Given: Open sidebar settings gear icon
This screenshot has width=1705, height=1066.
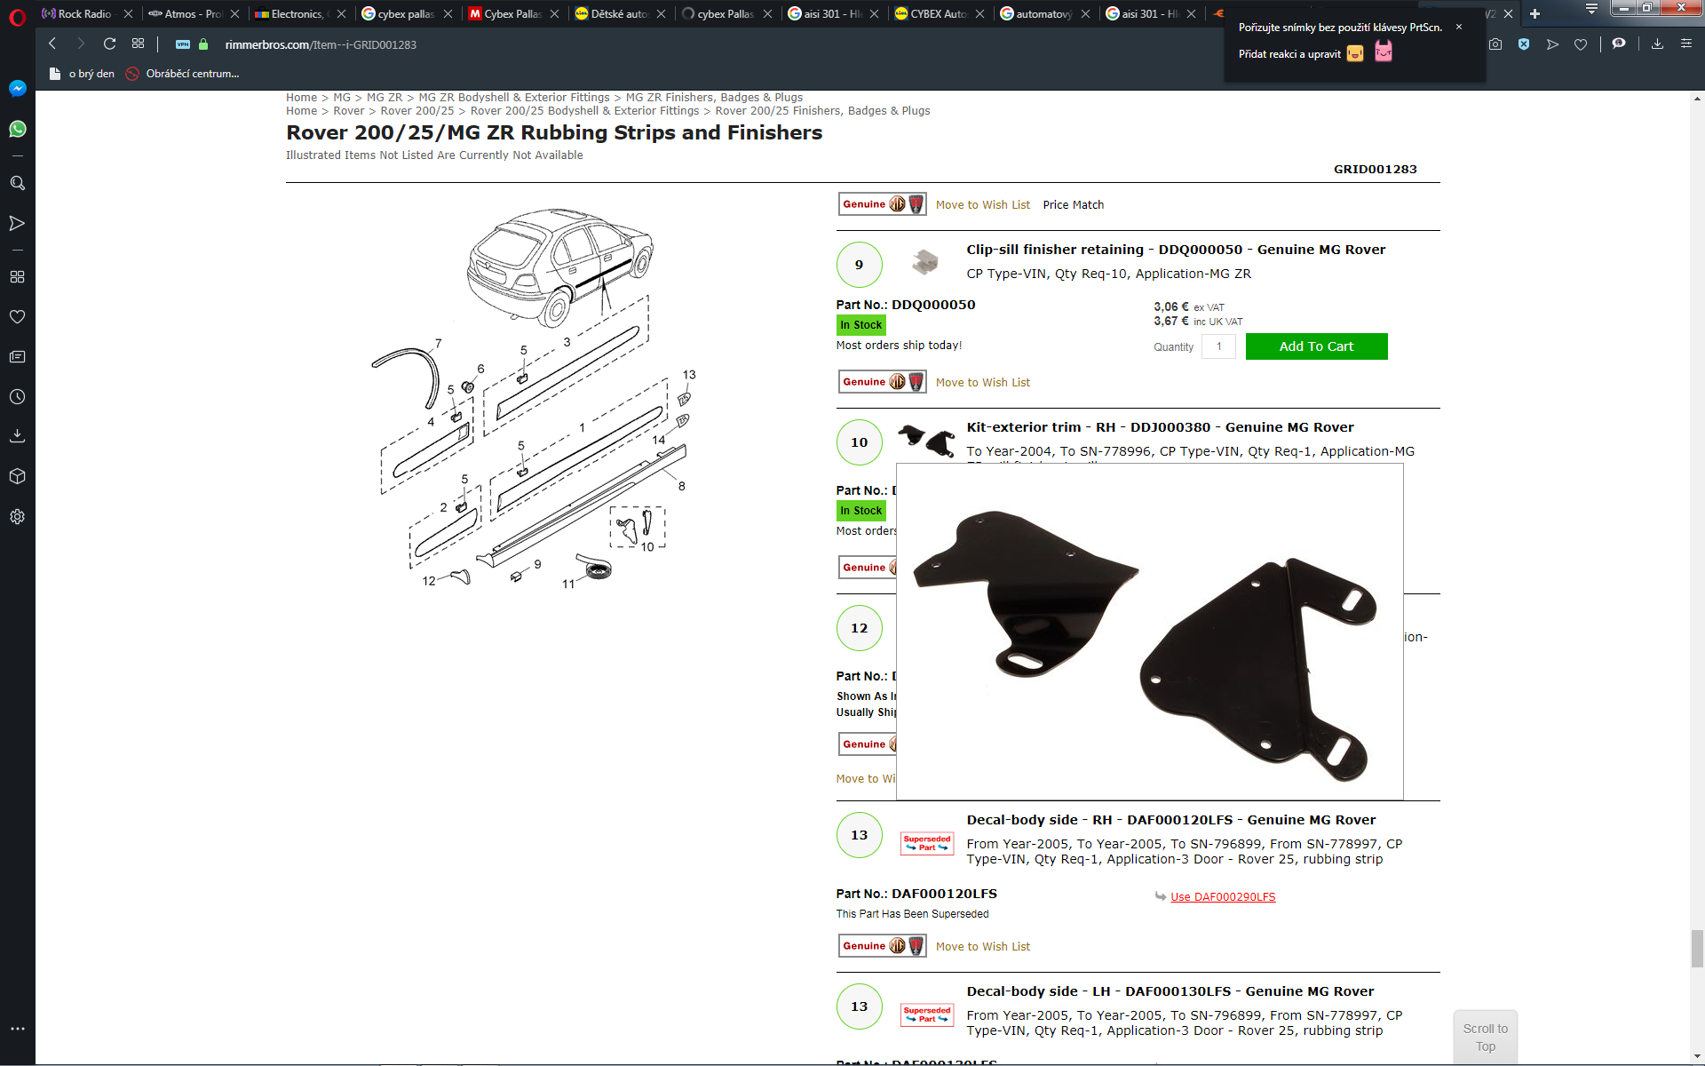Looking at the screenshot, I should pos(17,517).
